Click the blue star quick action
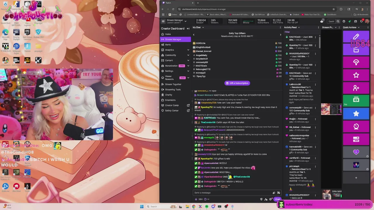374x210 pixels. point(356,113)
